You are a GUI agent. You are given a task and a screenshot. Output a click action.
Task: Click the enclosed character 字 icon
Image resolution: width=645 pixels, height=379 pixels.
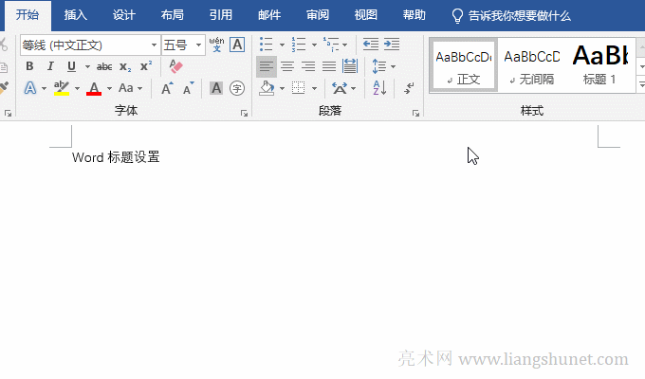(x=237, y=88)
